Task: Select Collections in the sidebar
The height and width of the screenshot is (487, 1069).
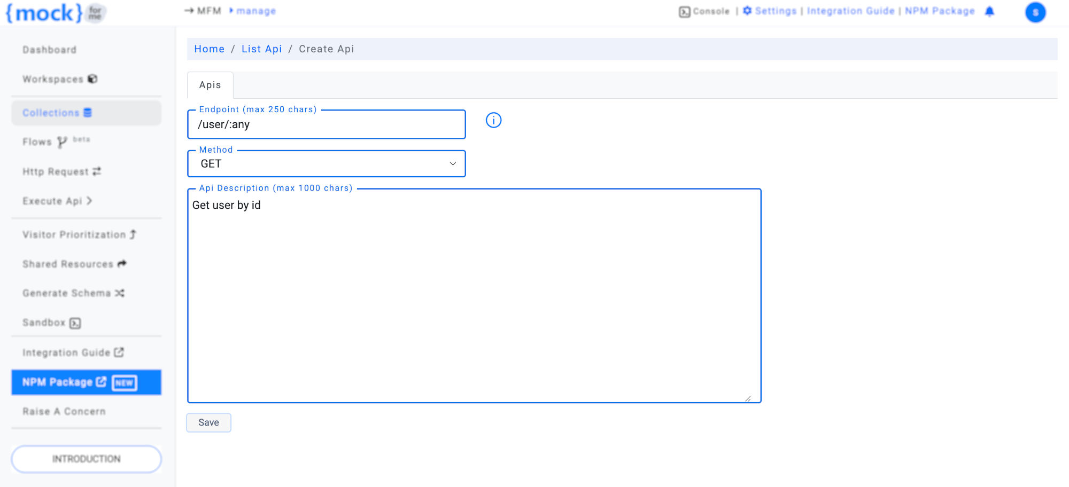Action: point(86,113)
